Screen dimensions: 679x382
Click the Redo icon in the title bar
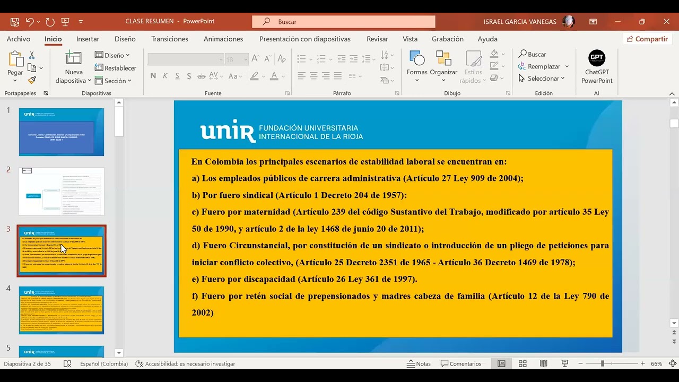click(50, 22)
